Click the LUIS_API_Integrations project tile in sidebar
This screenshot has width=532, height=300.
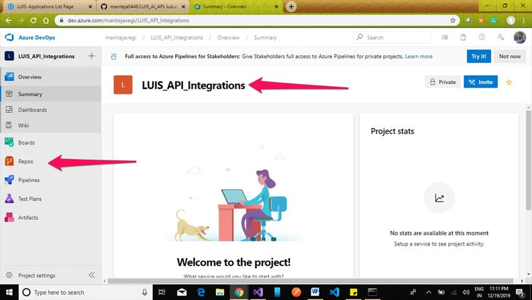9,56
